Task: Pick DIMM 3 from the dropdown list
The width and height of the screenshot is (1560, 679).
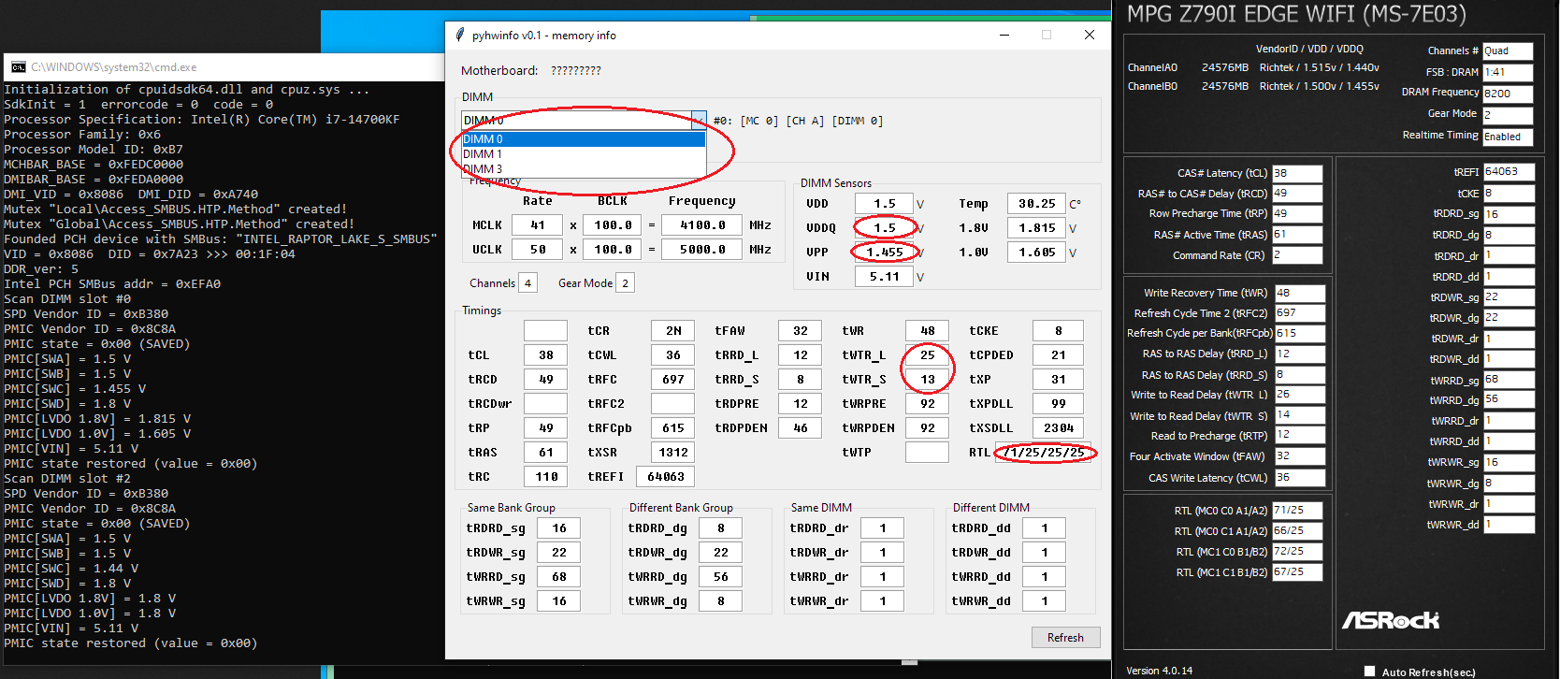Action: click(584, 169)
